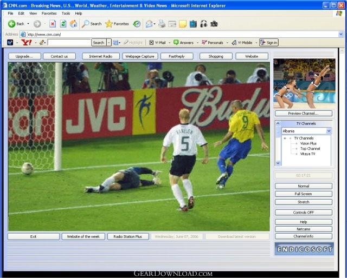This screenshot has width=347, height=278.
Task: Open Internet Radio button
Action: [101, 56]
